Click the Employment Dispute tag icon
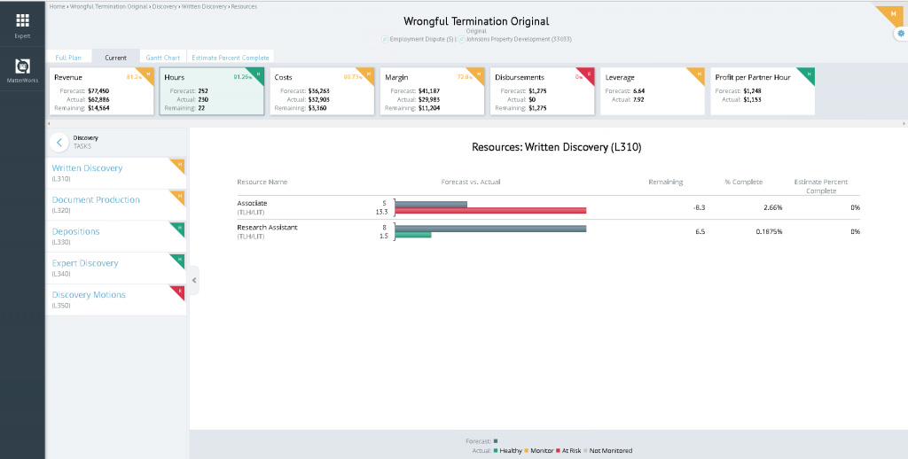Image resolution: width=908 pixels, height=459 pixels. click(384, 40)
